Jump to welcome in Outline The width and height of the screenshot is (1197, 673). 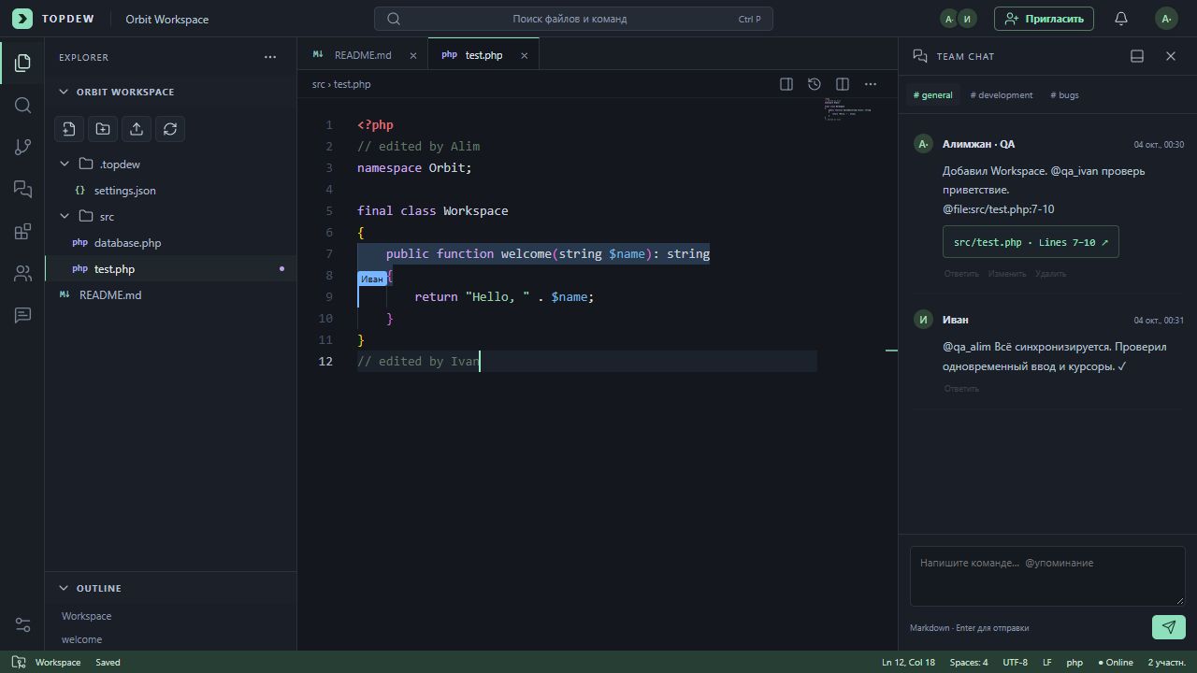[x=82, y=639]
